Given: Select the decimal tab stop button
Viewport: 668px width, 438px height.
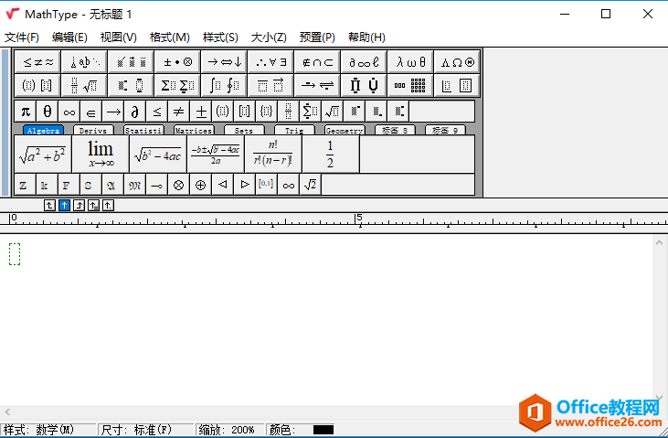Looking at the screenshot, I should point(108,205).
